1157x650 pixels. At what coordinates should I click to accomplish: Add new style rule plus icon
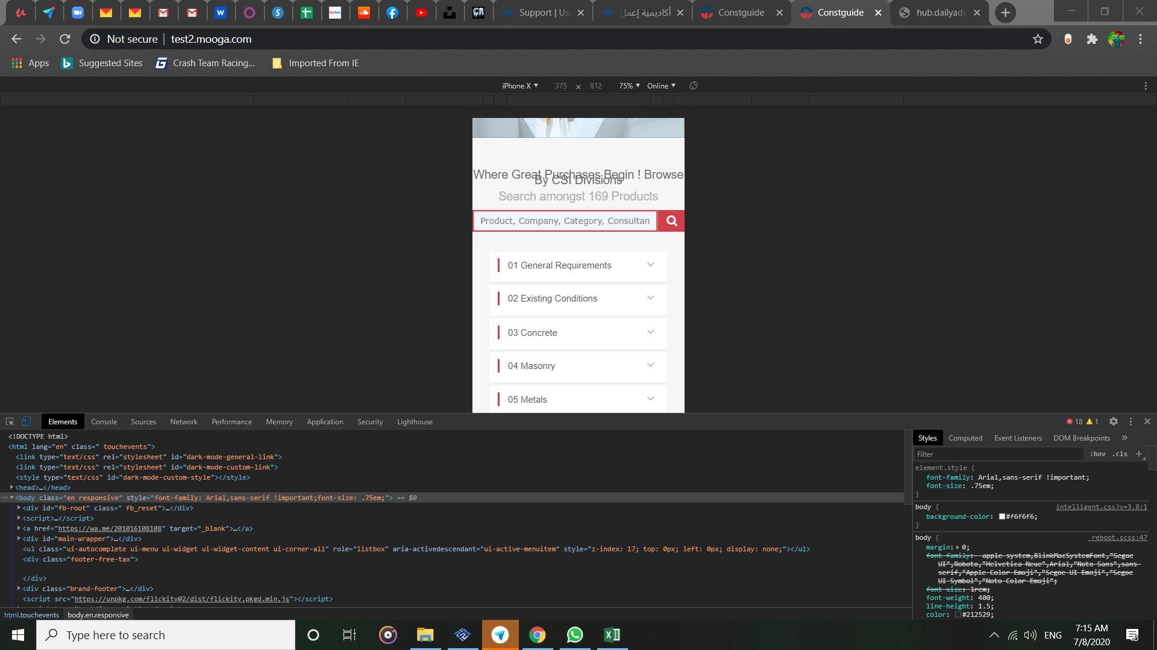[1138, 454]
